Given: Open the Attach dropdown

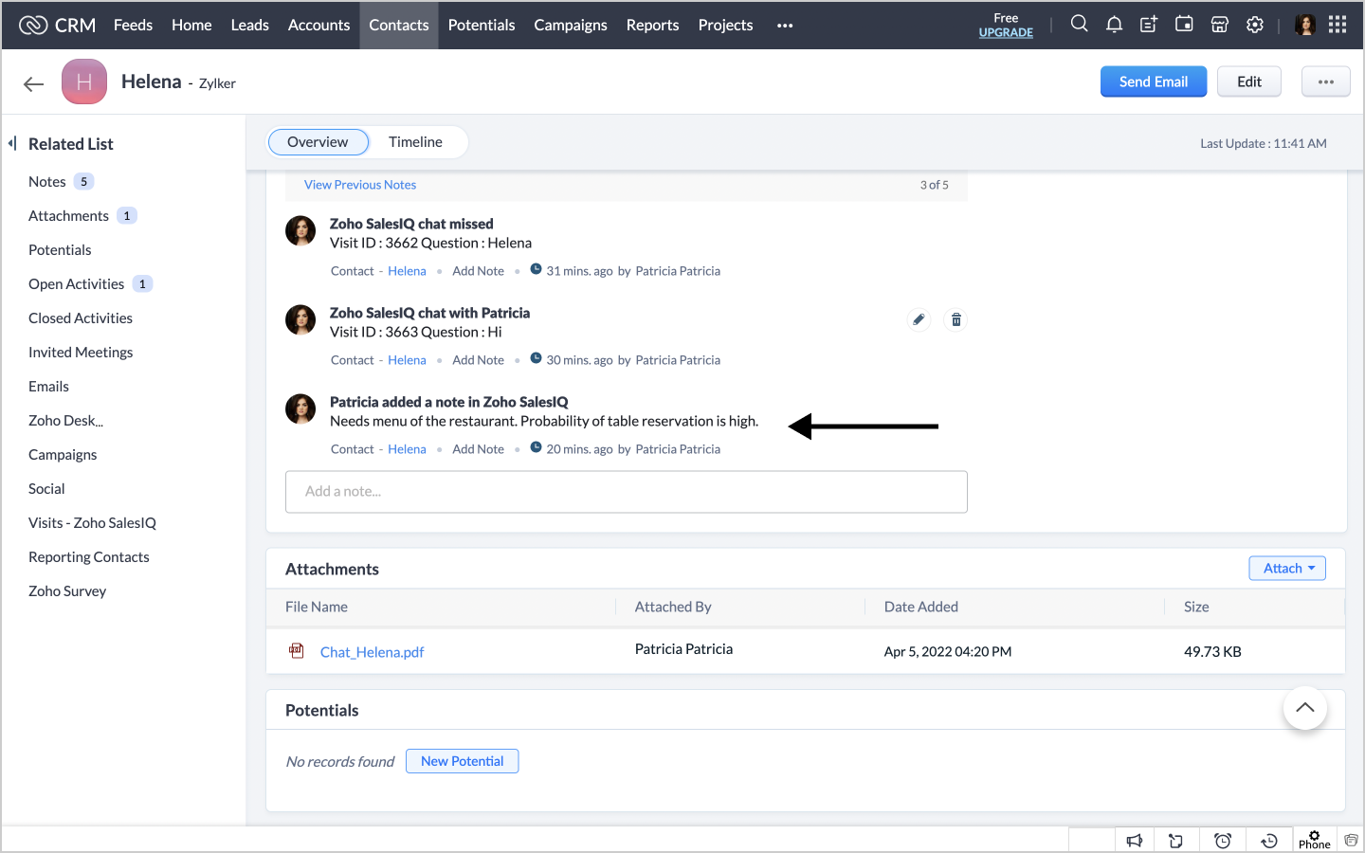Looking at the screenshot, I should coord(1287,568).
